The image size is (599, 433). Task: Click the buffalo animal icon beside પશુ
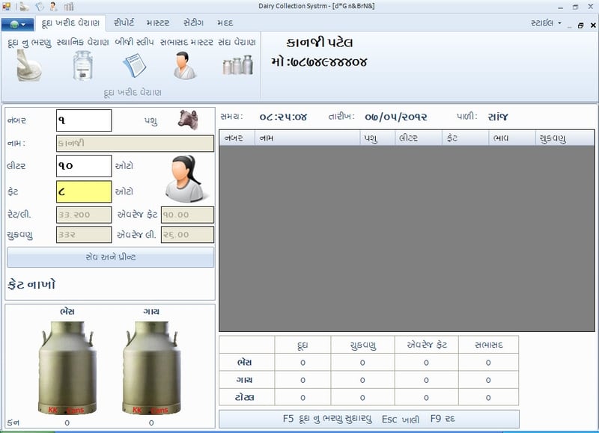point(188,120)
